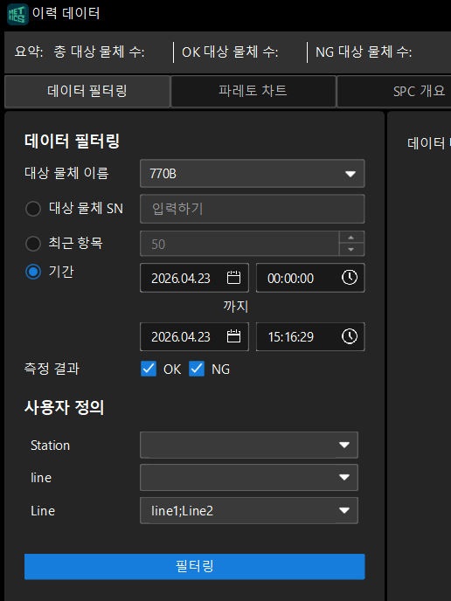
Task: Switch to the 데이터 필터링 tab
Action: 87,91
